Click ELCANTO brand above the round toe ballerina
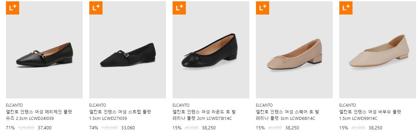 coord(181,105)
